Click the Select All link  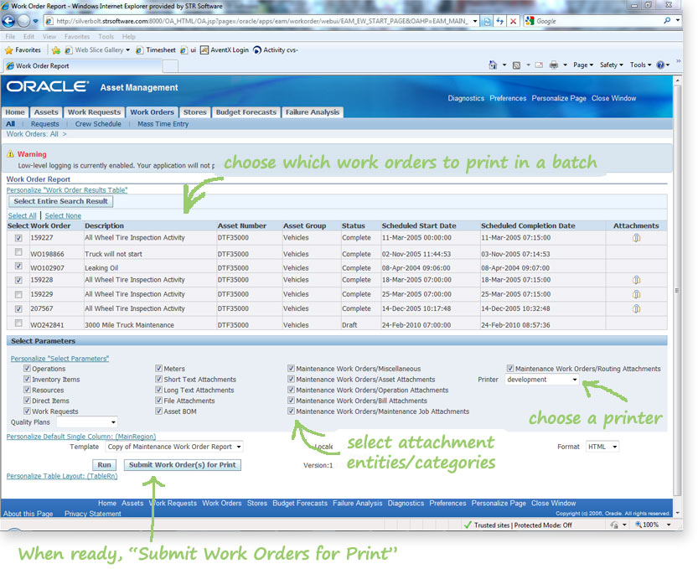[x=23, y=215]
